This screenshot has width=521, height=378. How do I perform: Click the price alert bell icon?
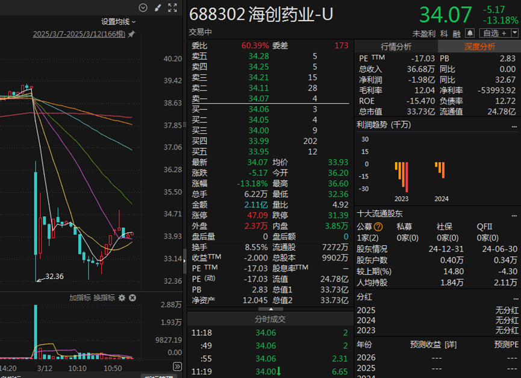tap(470, 33)
